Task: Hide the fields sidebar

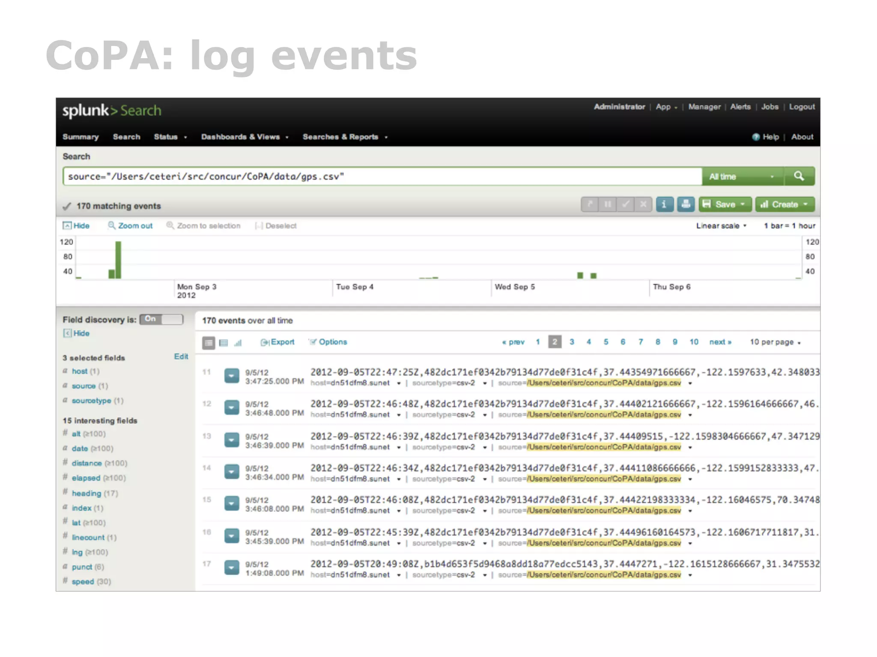Action: (76, 333)
